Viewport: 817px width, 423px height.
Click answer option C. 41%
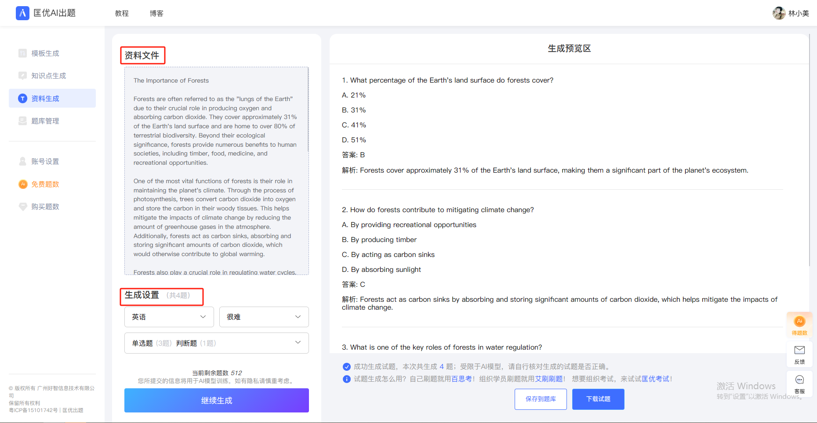[x=354, y=125]
